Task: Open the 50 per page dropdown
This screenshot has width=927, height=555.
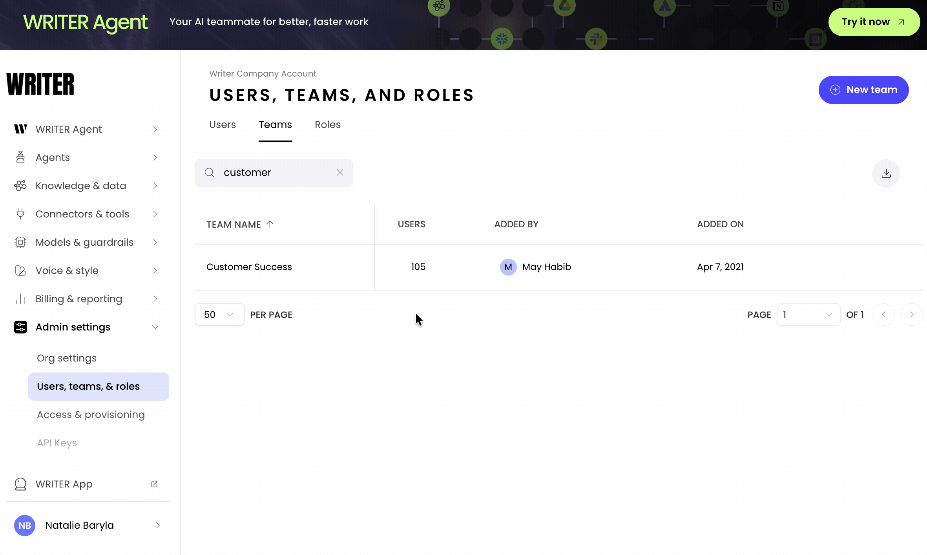Action: click(x=219, y=314)
